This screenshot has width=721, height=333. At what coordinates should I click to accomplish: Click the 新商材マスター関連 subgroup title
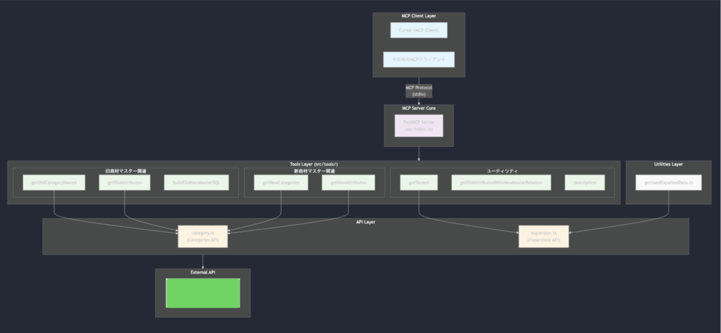(x=314, y=171)
